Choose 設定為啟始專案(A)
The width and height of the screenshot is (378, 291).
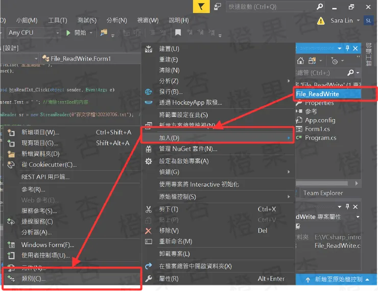(x=218, y=161)
